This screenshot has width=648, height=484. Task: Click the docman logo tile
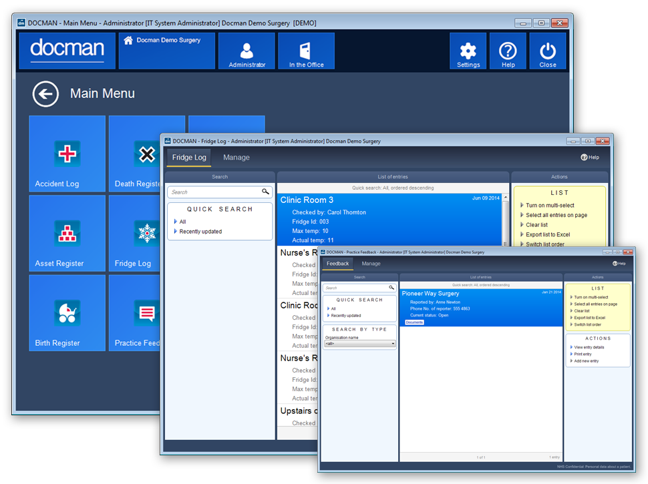click(x=67, y=51)
